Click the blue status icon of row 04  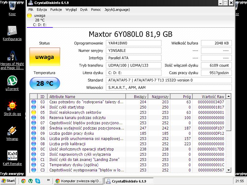pyautogui.click(x=34, y=107)
